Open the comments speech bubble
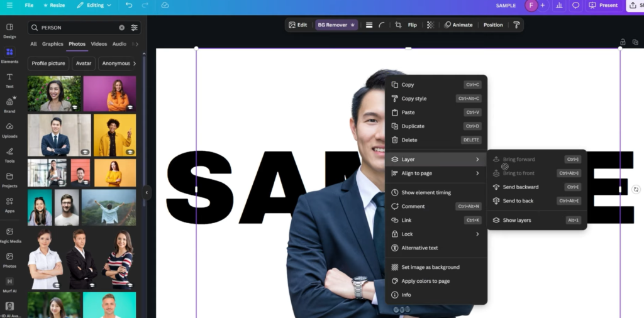This screenshot has height=318, width=644. (576, 5)
